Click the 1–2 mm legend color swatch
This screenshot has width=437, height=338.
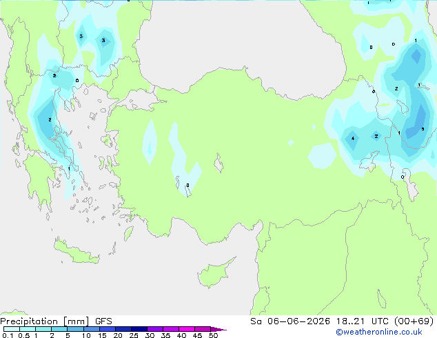(x=43, y=329)
